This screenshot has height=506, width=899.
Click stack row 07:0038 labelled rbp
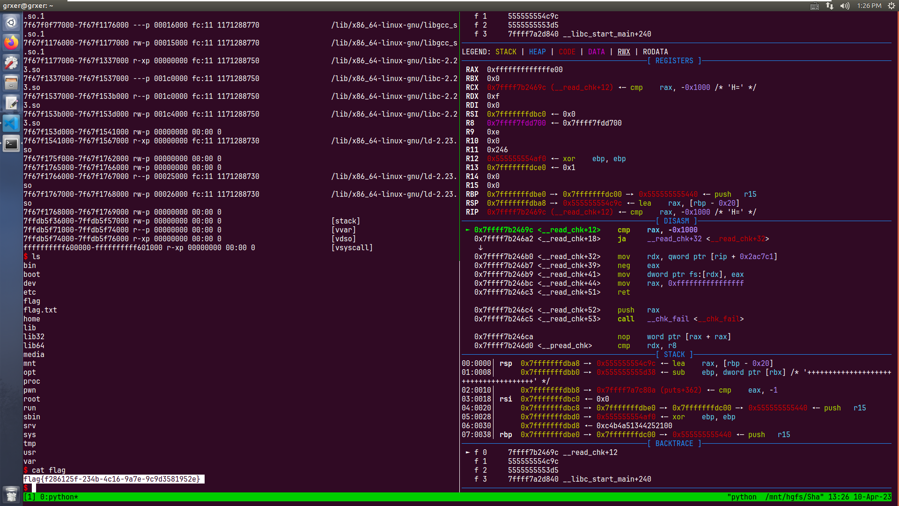(x=626, y=435)
